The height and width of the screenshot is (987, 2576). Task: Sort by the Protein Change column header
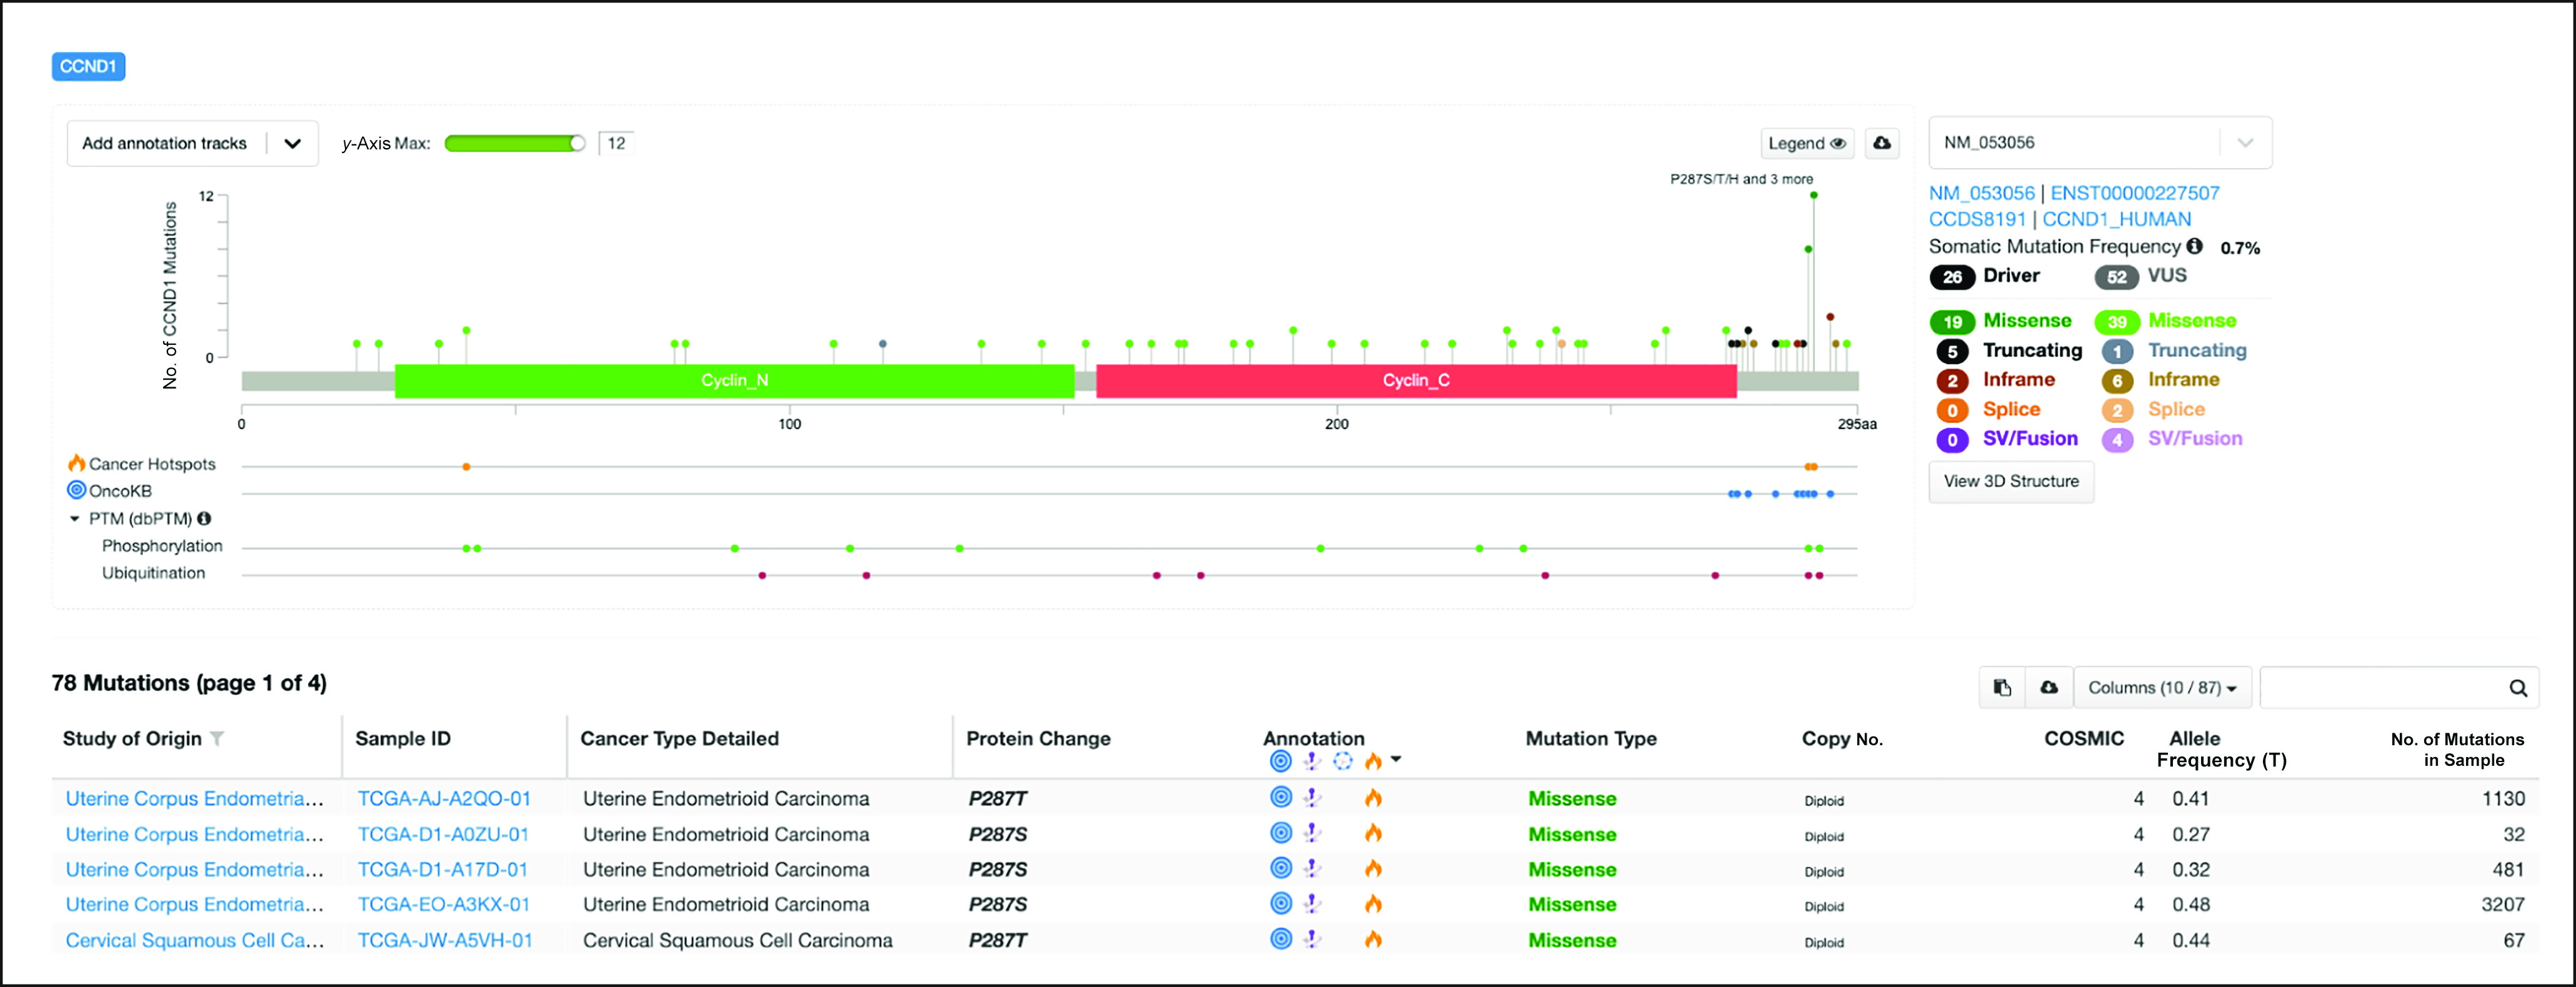(1038, 739)
